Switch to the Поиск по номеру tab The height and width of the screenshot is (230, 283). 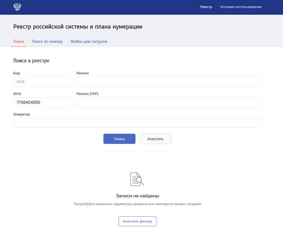pyautogui.click(x=47, y=41)
